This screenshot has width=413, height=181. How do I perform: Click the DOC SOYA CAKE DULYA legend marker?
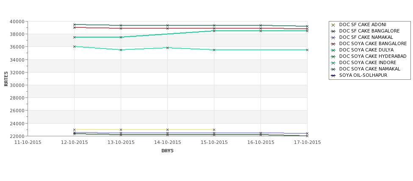333,50
